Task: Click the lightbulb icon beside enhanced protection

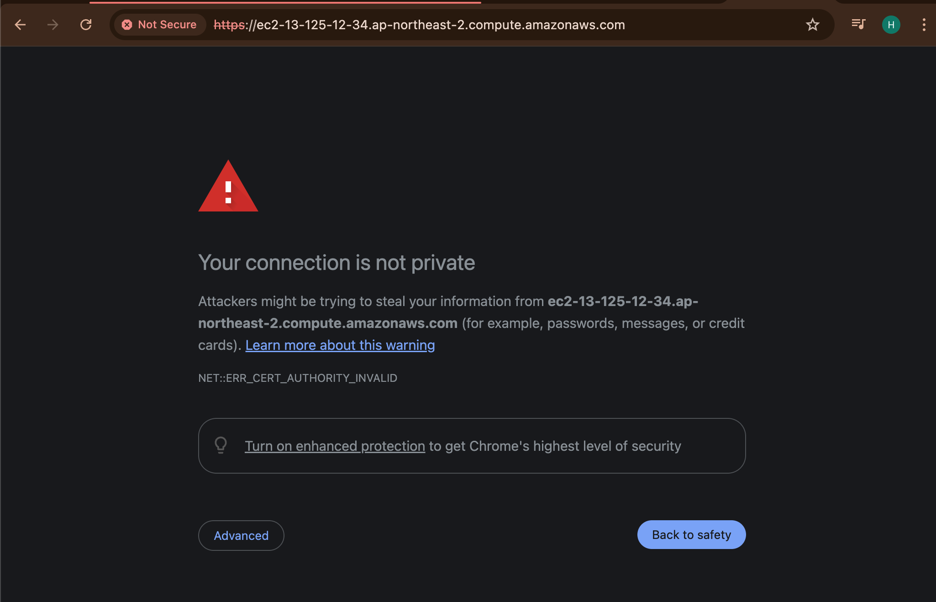Action: point(221,445)
